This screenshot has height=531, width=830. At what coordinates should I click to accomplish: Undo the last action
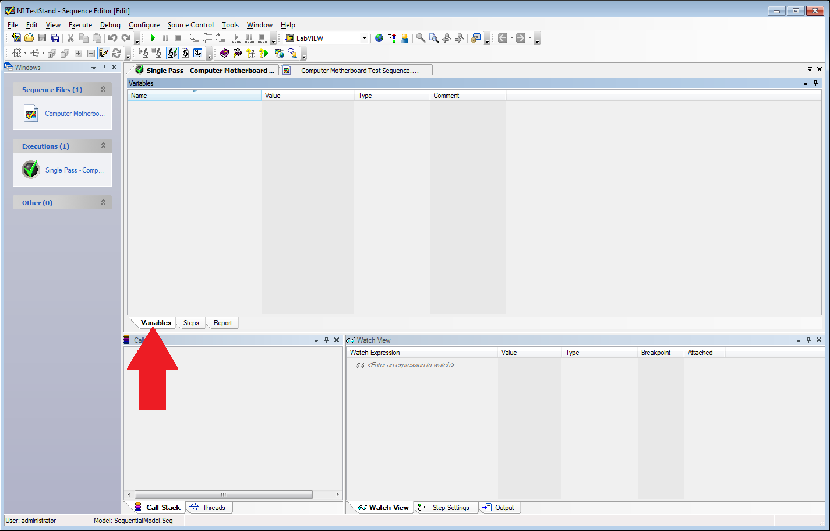[112, 38]
